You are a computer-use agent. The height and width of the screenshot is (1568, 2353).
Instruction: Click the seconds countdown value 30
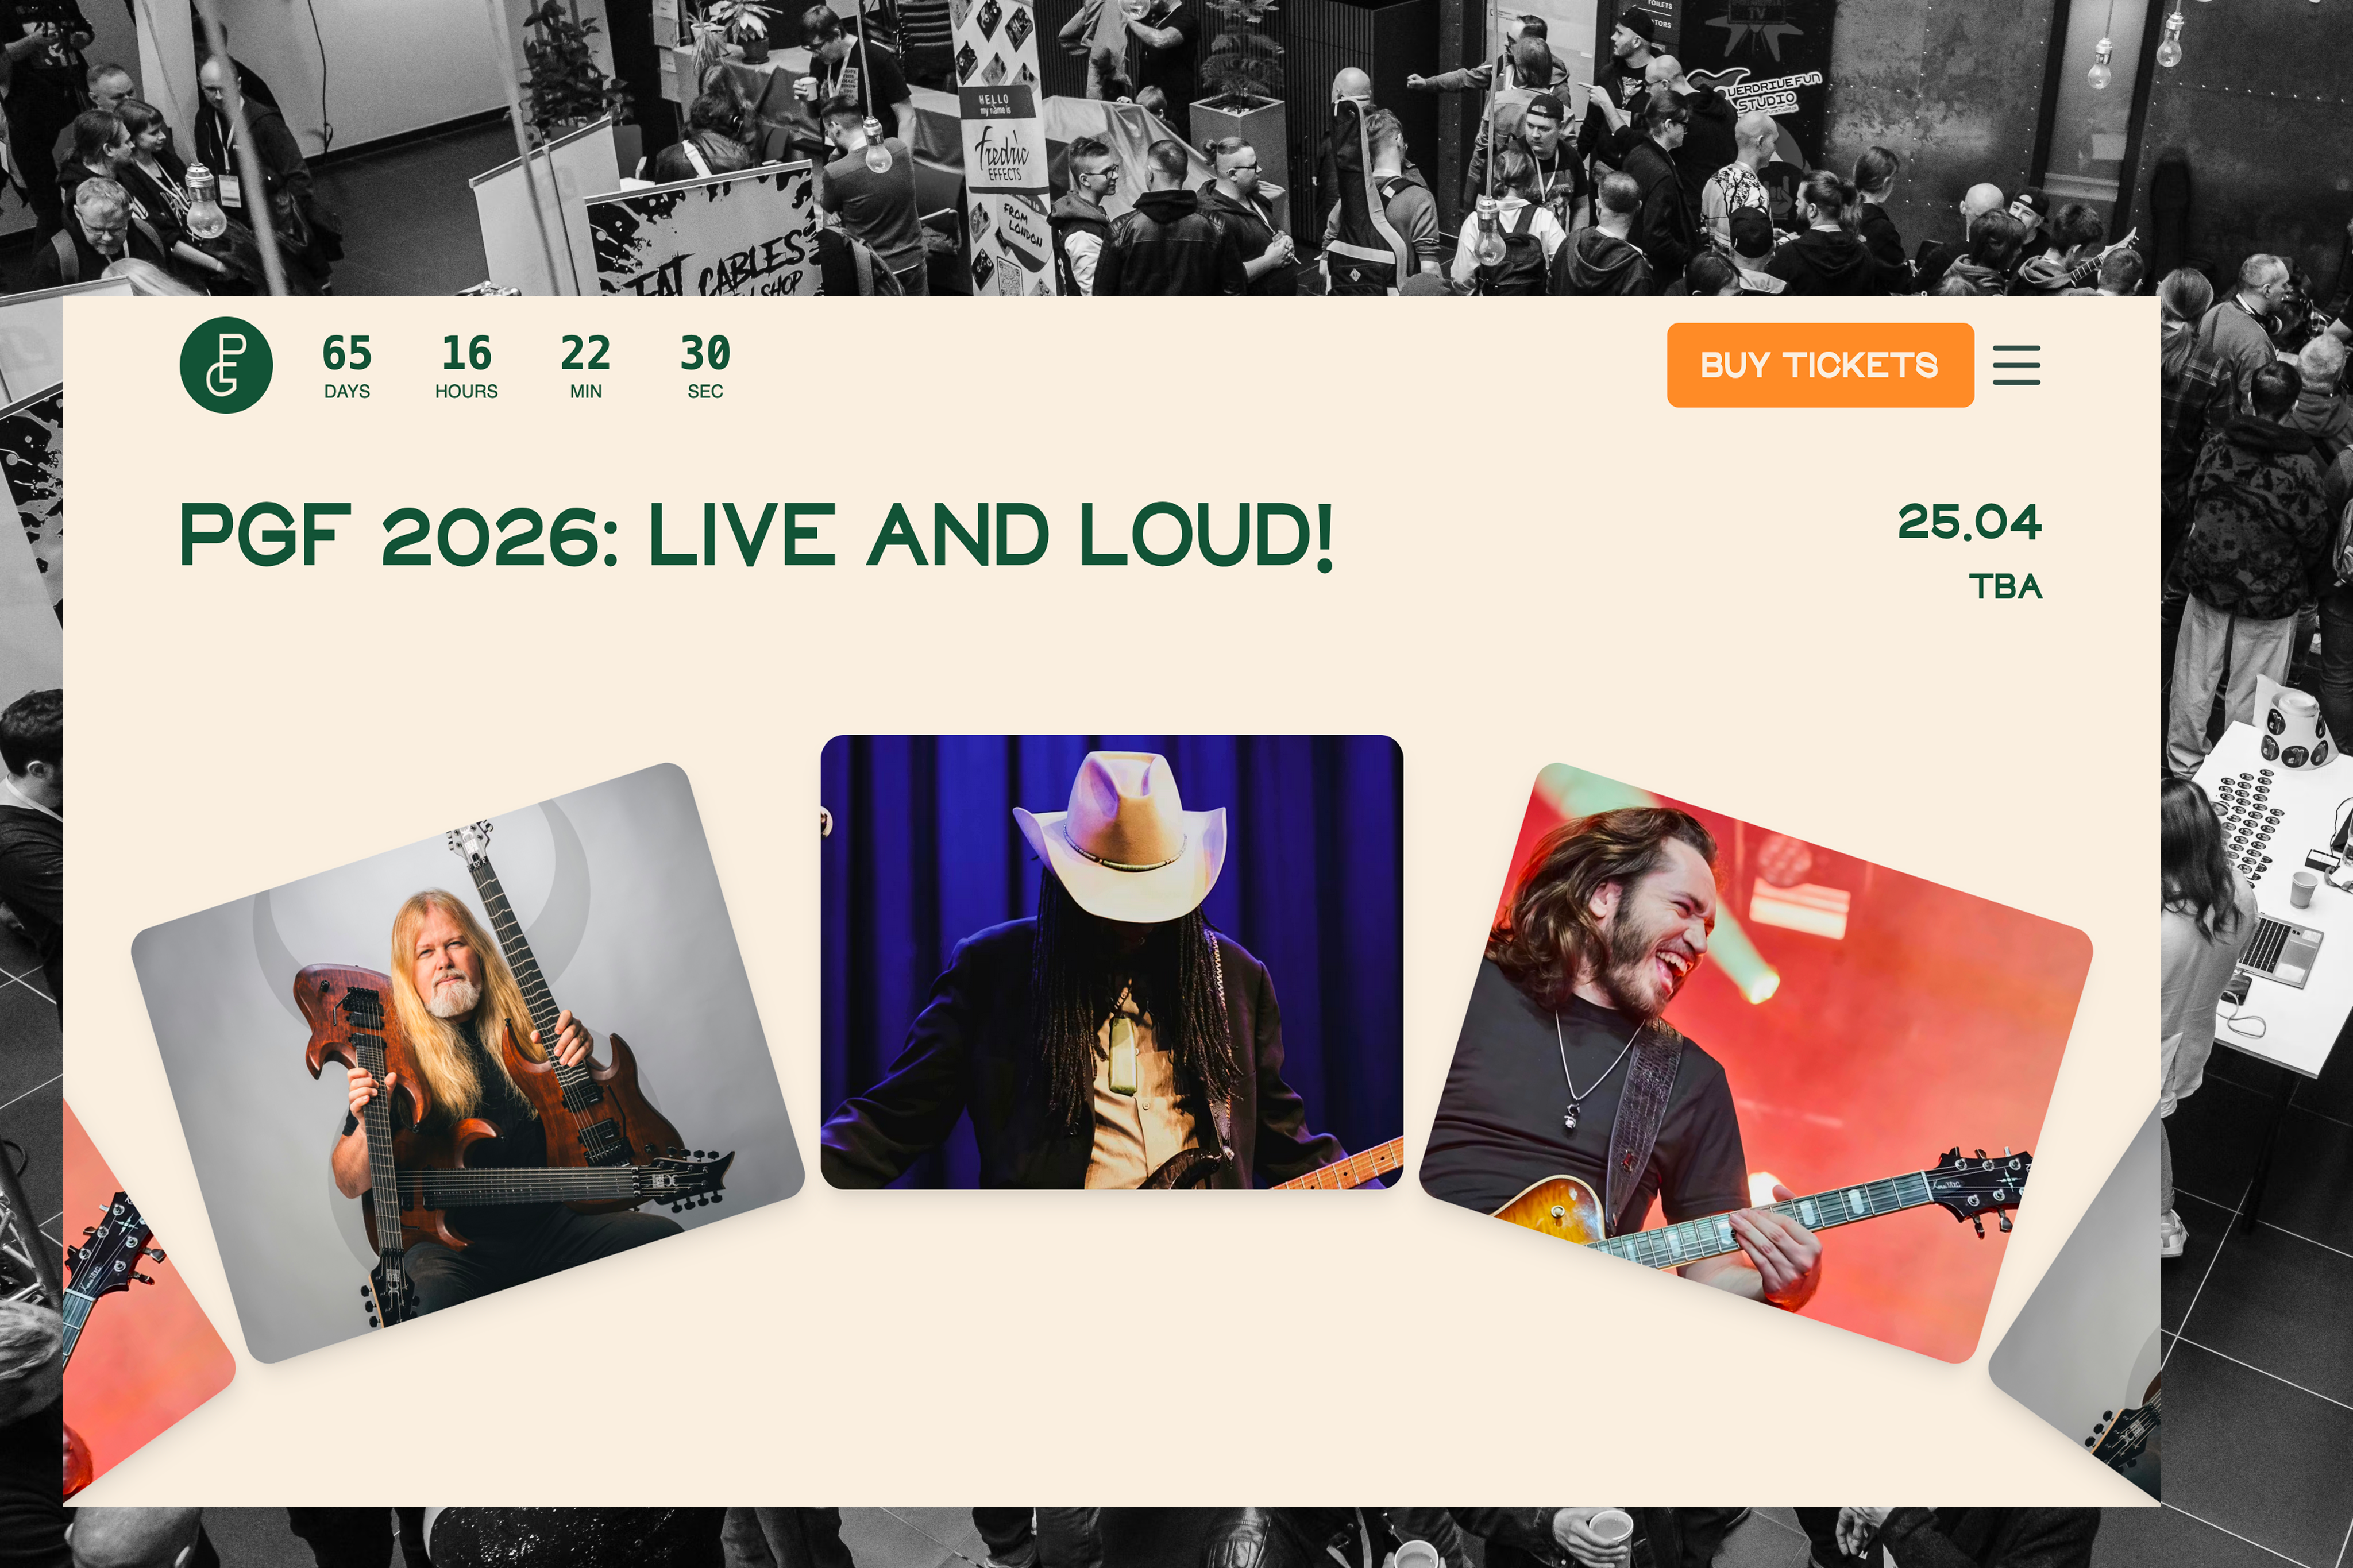pyautogui.click(x=705, y=353)
